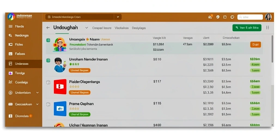Viewport: 279px width, 139px height.
Task: Switch to the Desiytiaps tab
Action: coord(139,28)
